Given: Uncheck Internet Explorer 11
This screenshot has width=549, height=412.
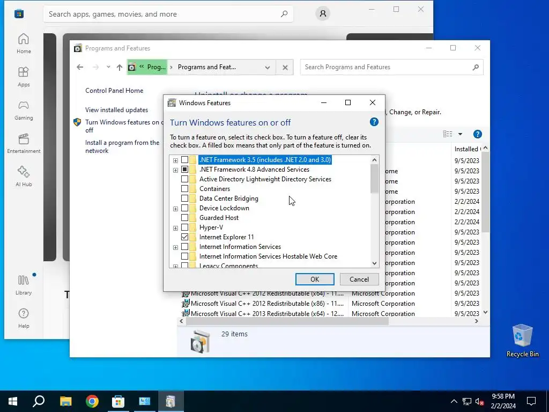Looking at the screenshot, I should (184, 237).
